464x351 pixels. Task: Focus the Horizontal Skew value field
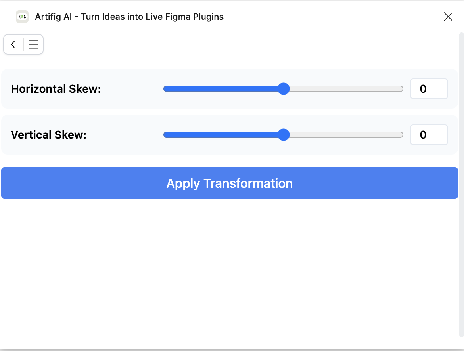point(429,89)
